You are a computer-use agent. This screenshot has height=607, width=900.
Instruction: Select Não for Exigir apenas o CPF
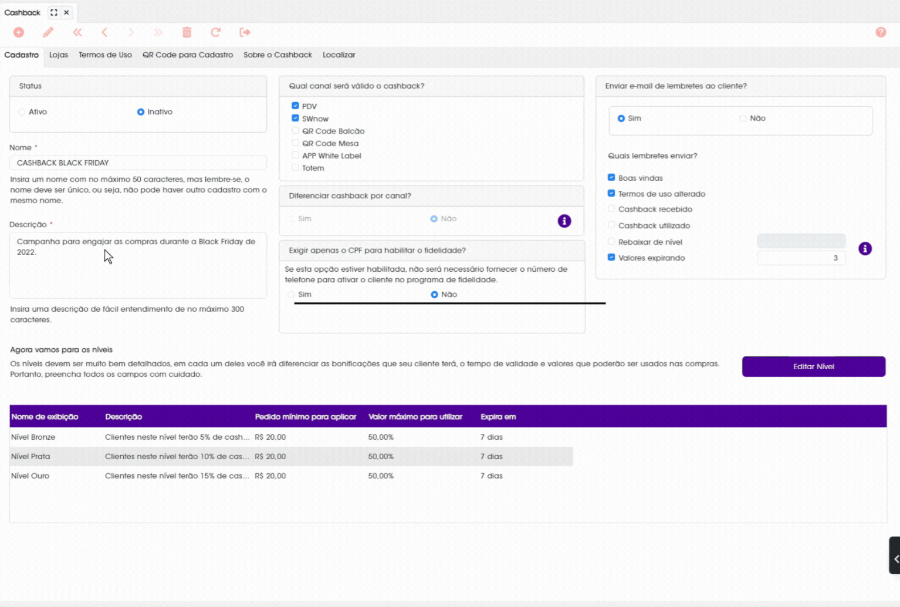tap(434, 294)
